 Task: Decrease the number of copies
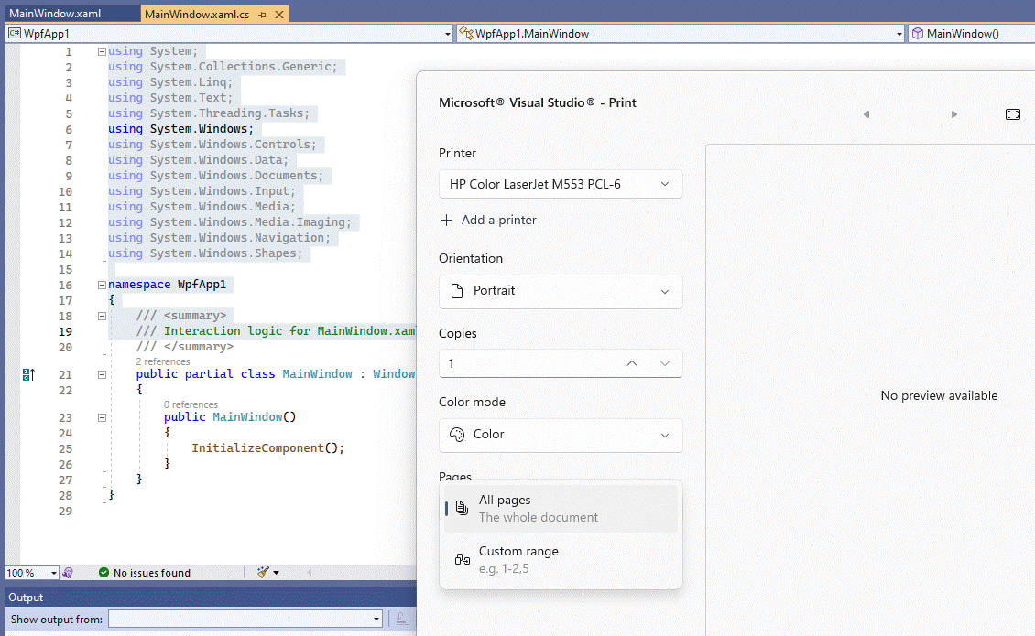(665, 363)
